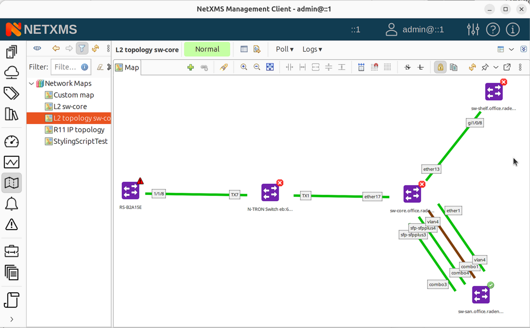The image size is (530, 328).
Task: Switch to the Map tab
Action: [x=128, y=68]
